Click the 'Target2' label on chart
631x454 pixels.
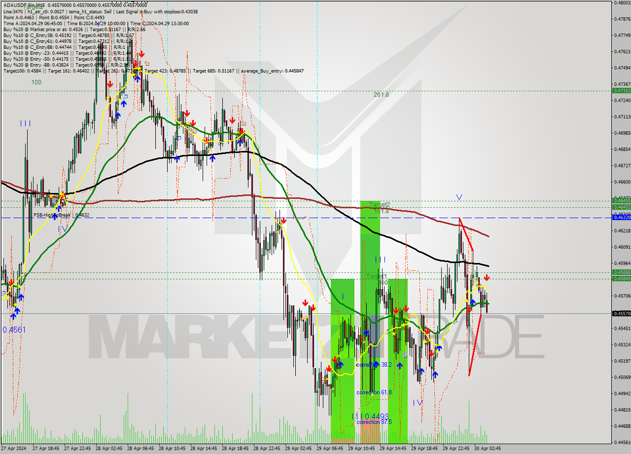point(380,204)
